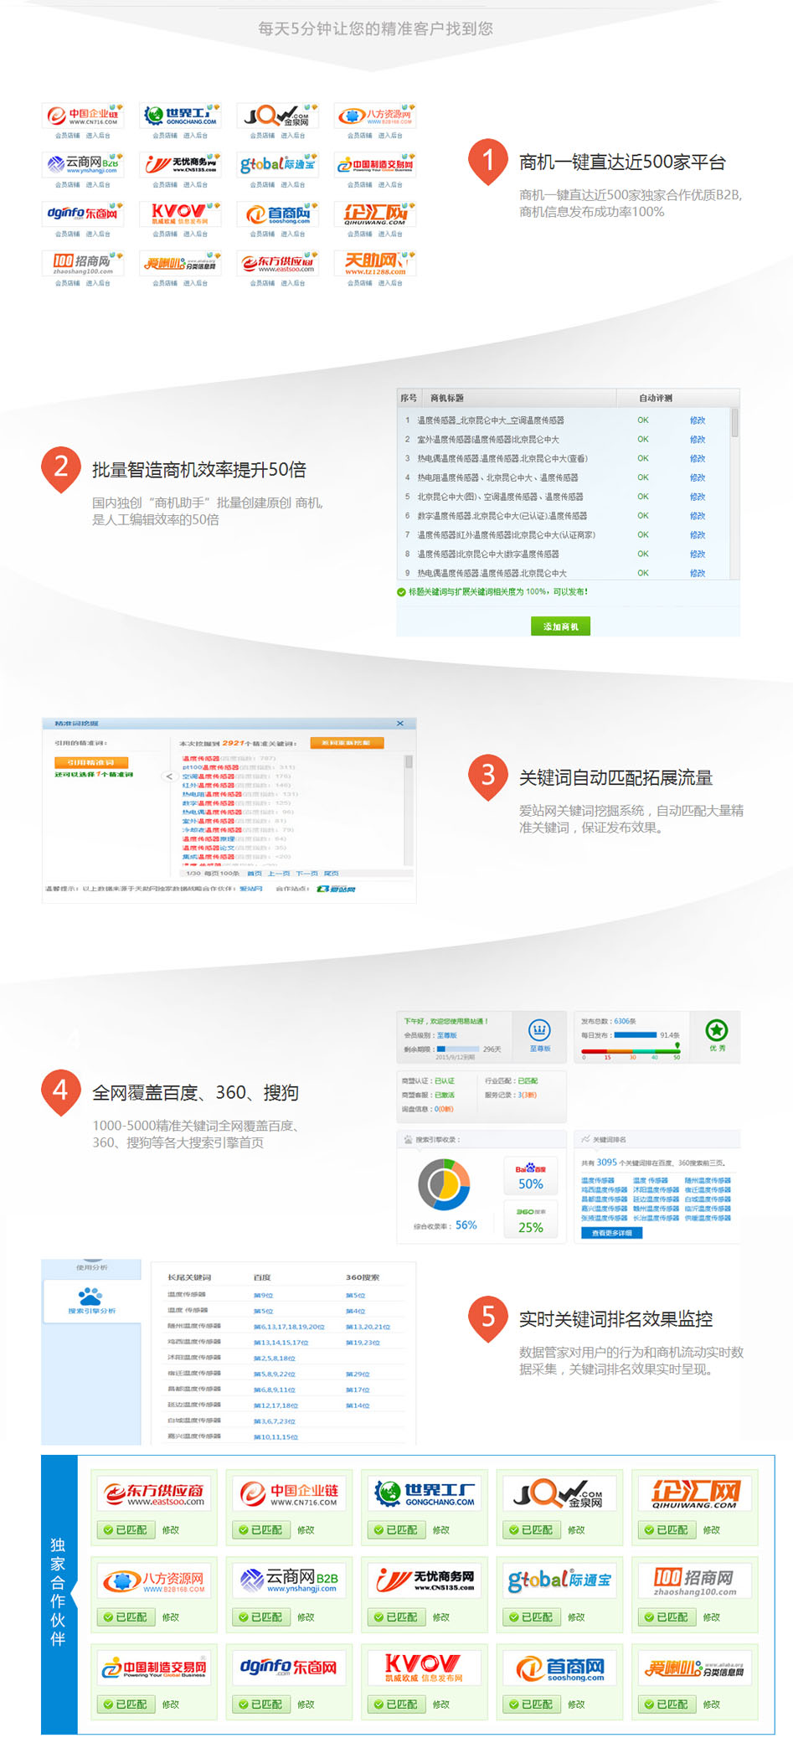Screen dimensions: 793x1748
Task: Click 中国制造交易网 logo in 独家合作伙伴 panel
Action: (155, 1668)
